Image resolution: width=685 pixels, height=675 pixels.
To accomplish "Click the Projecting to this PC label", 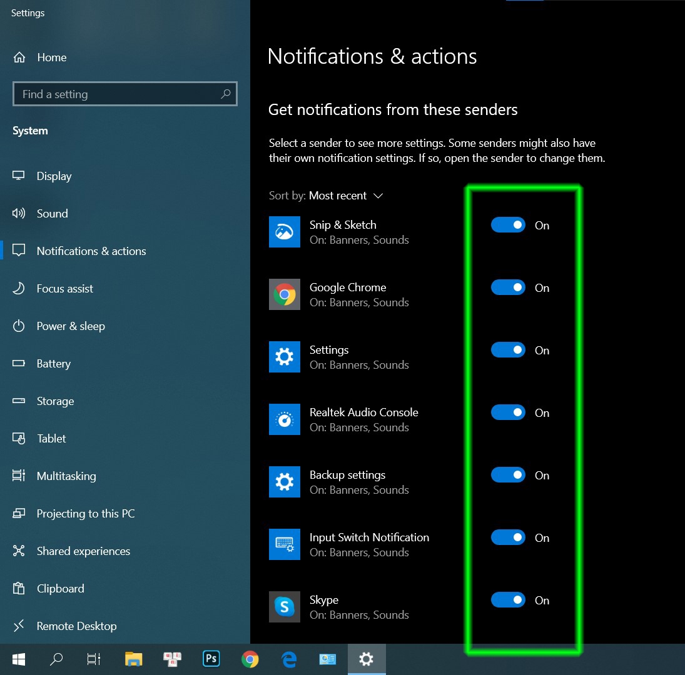I will [86, 514].
